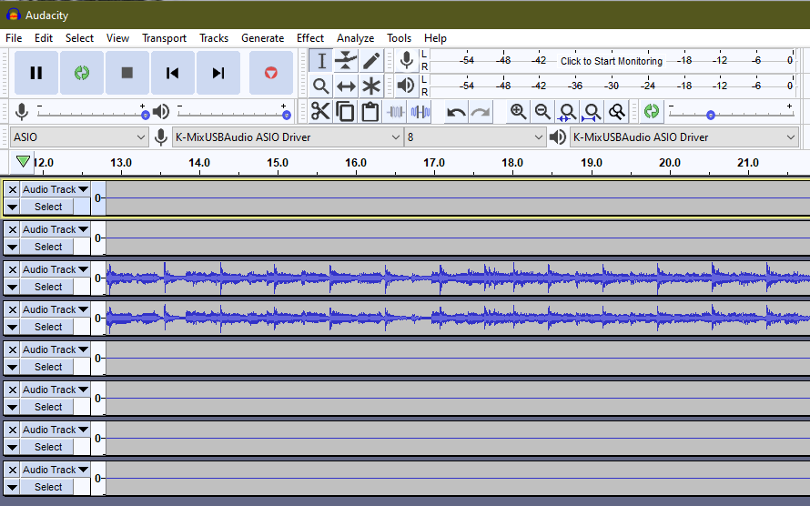Click the Silence audio selection icon

coord(420,112)
